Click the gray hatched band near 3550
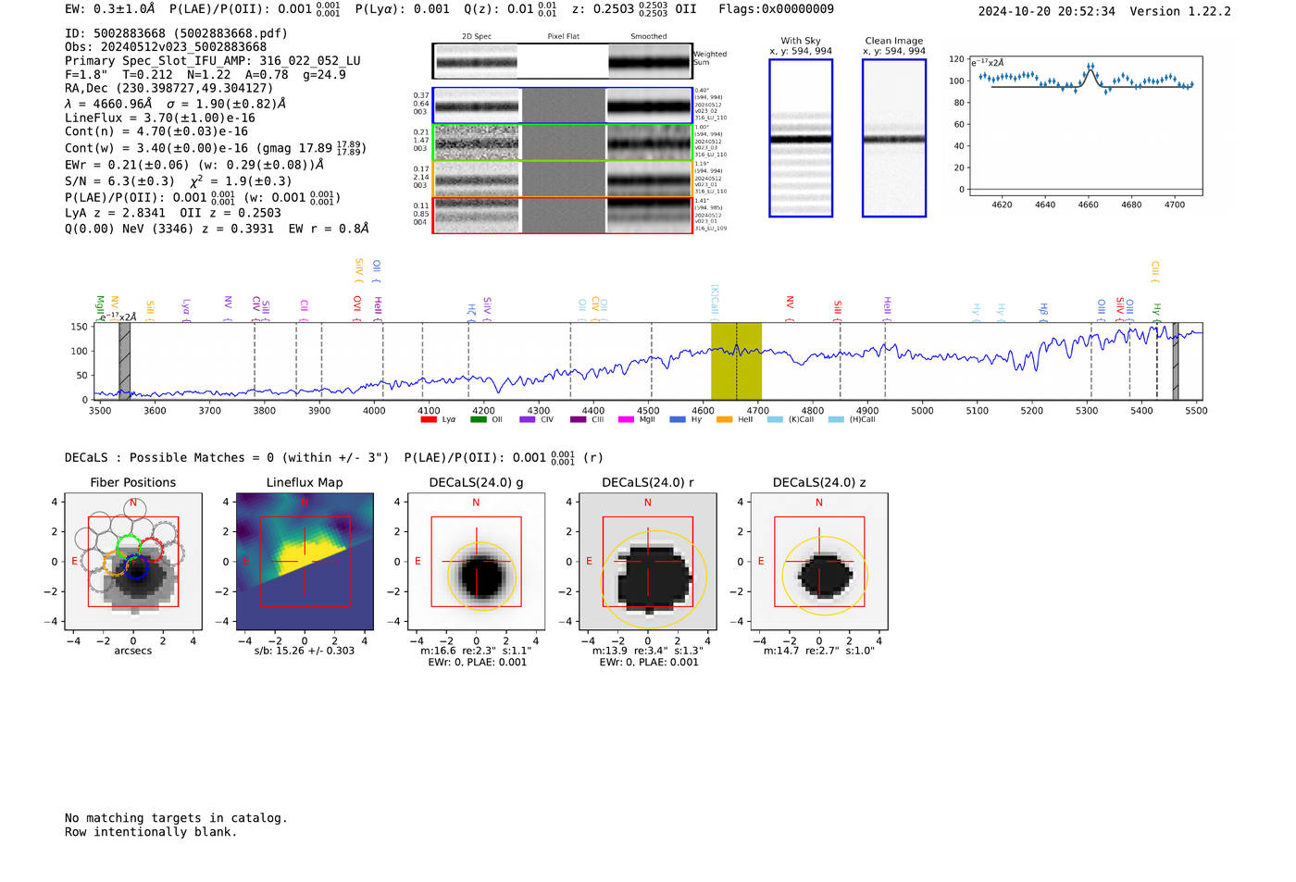The image size is (1296, 882). point(125,361)
